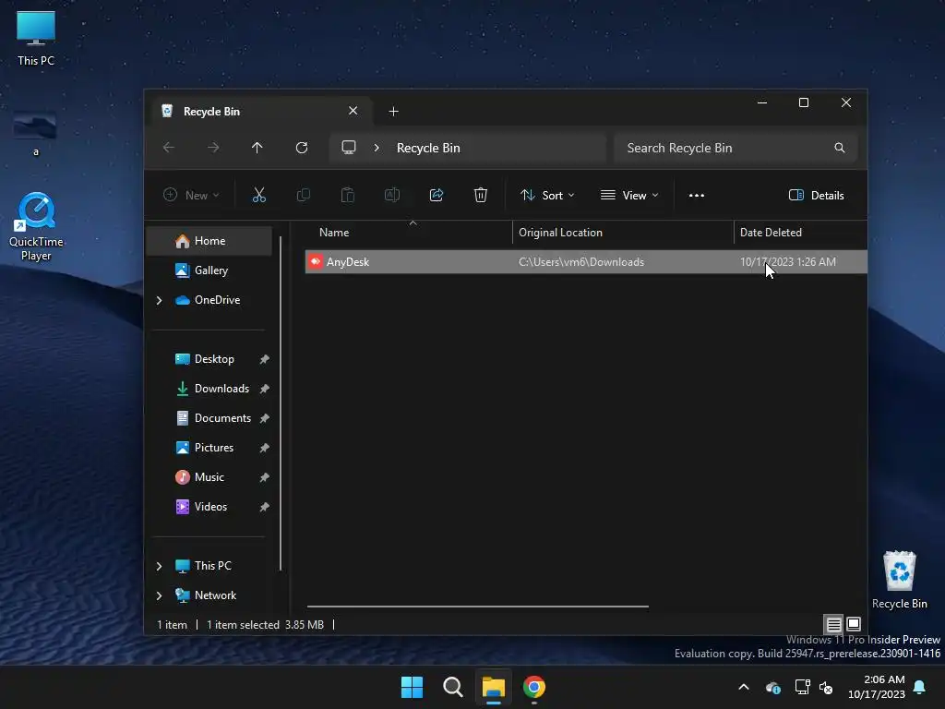Screen dimensions: 945x709
Task: Open Gallery in navigation pane
Action: [x=209, y=270]
